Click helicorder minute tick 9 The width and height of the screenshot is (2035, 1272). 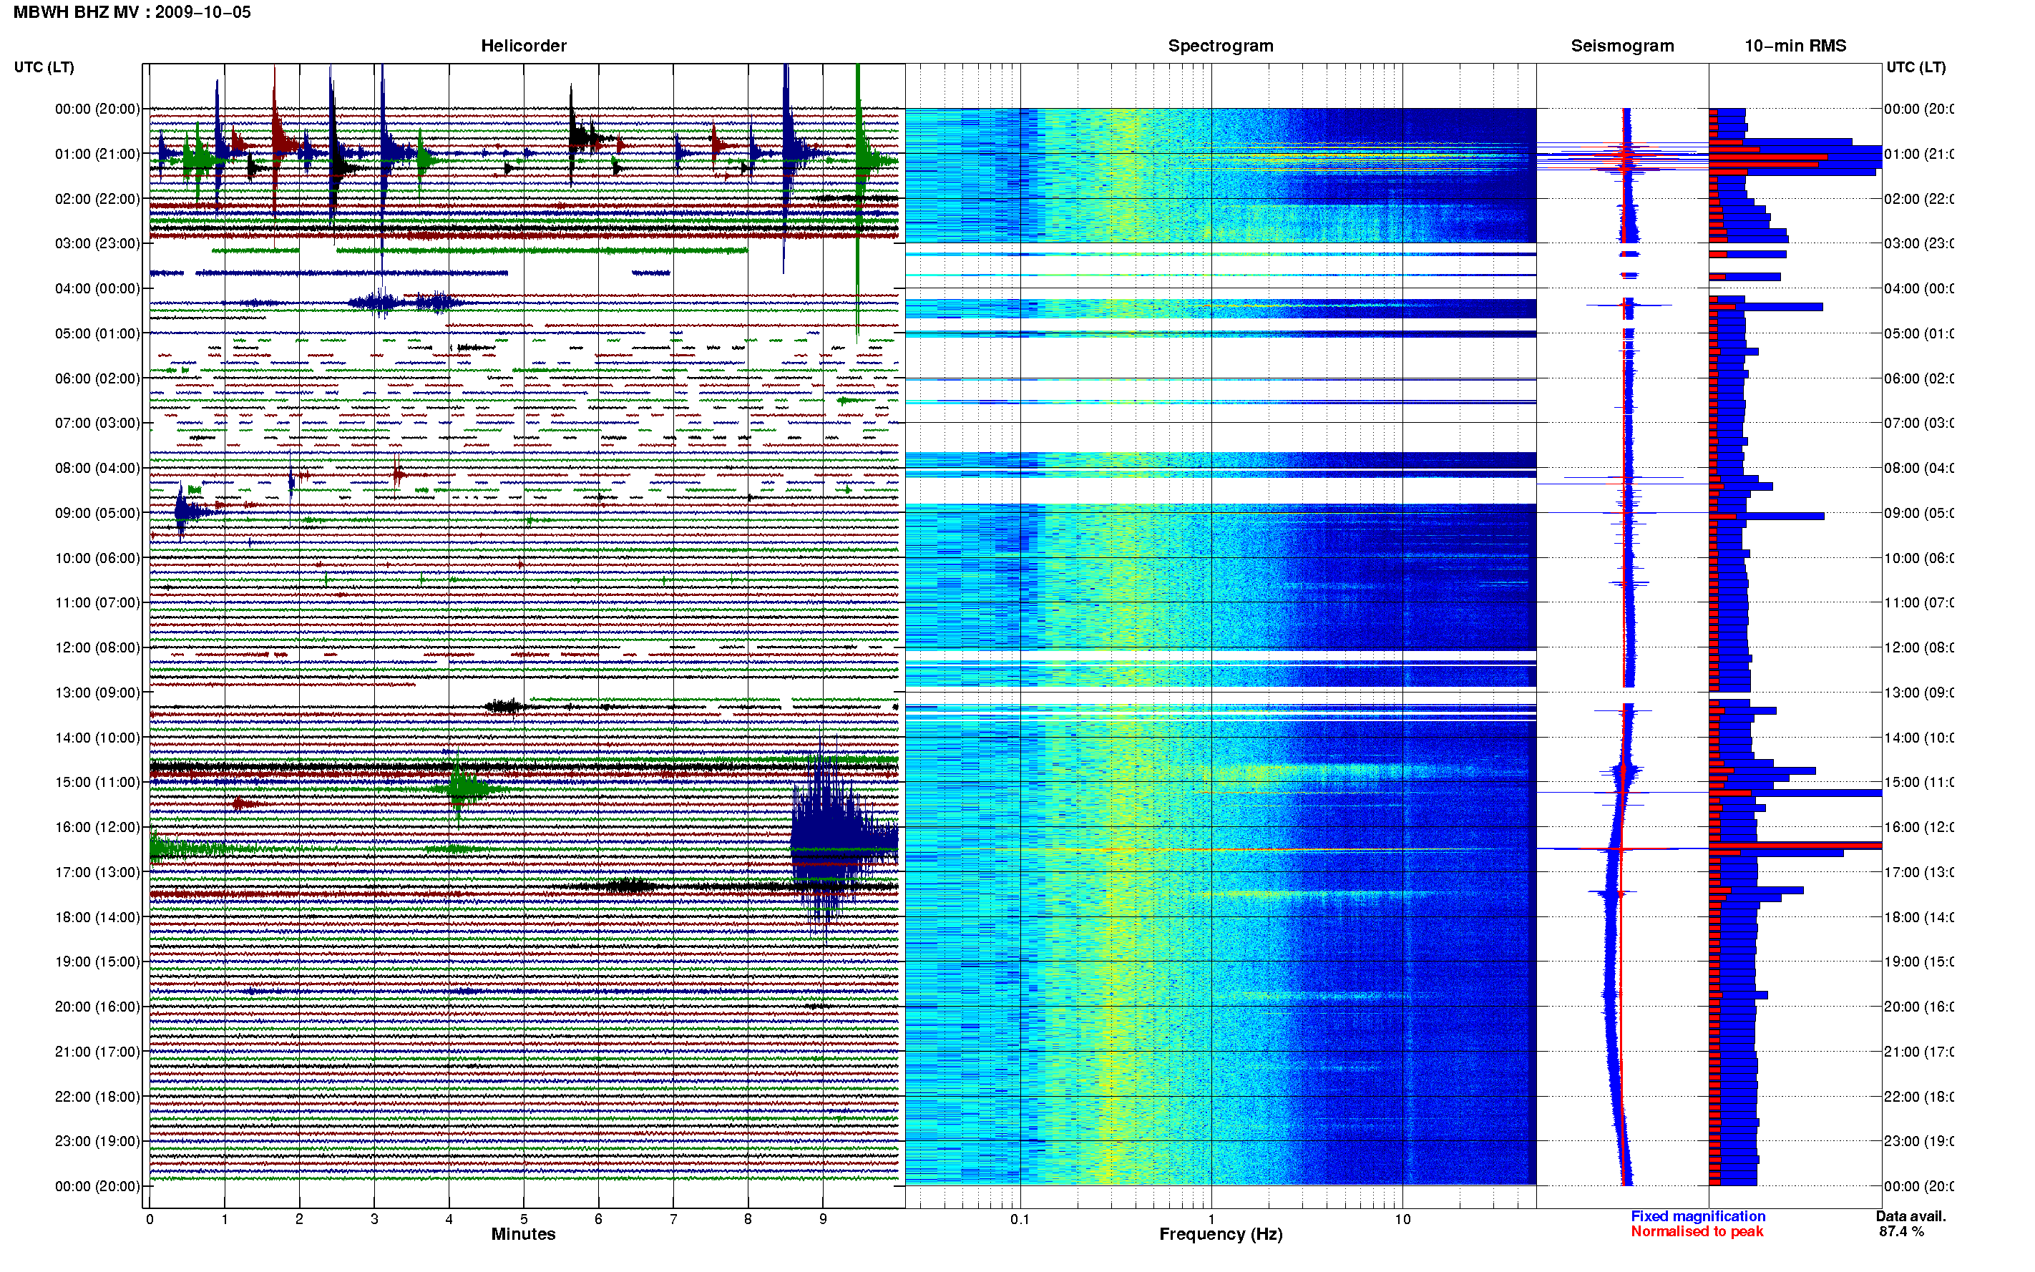coord(823,1219)
